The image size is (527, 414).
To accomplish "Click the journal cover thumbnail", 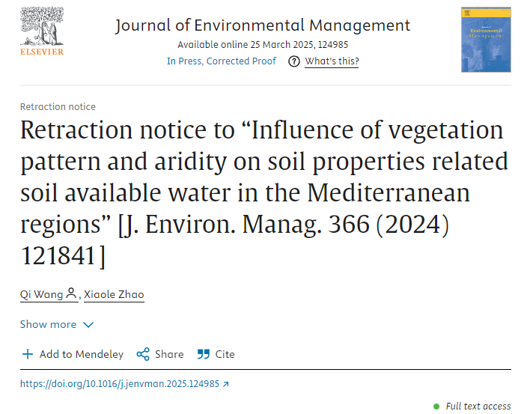I will 486,40.
